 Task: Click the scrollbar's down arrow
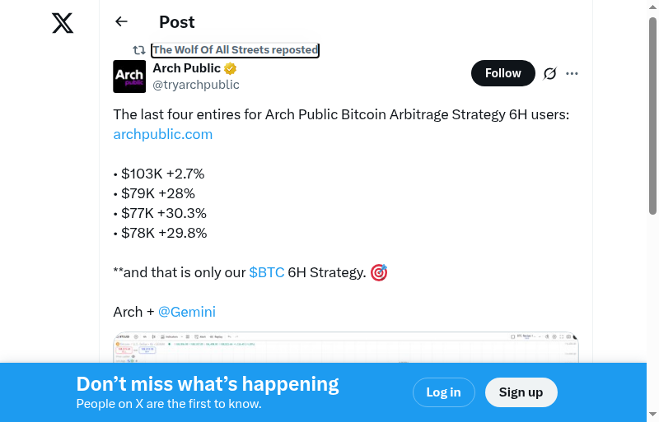pyautogui.click(x=652, y=415)
